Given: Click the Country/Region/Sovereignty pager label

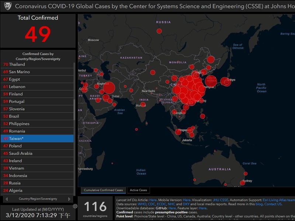Looking at the screenshot, I should click(x=38, y=199).
